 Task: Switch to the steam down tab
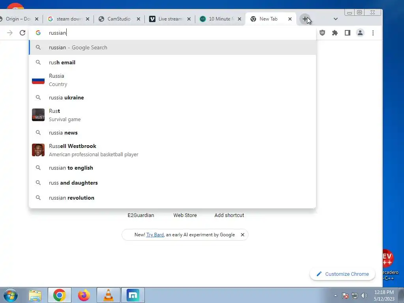[68, 19]
